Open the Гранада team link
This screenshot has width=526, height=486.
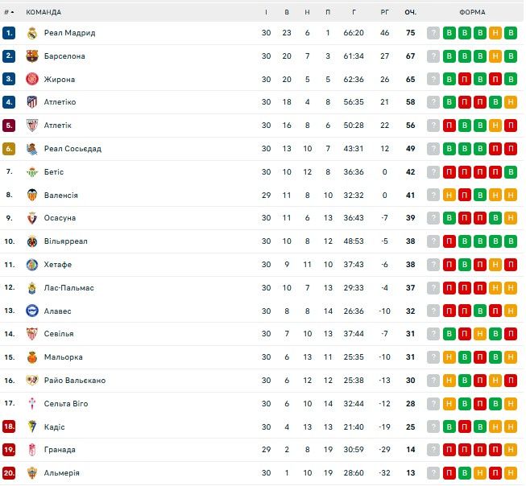(x=60, y=450)
